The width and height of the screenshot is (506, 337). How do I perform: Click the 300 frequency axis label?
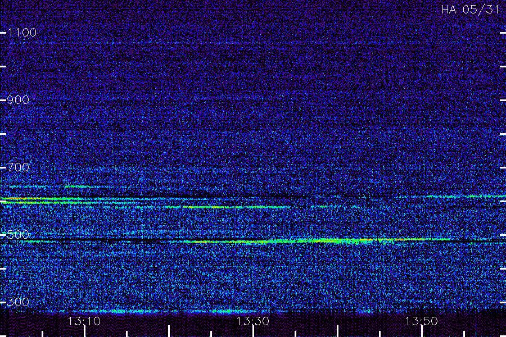pos(18,302)
